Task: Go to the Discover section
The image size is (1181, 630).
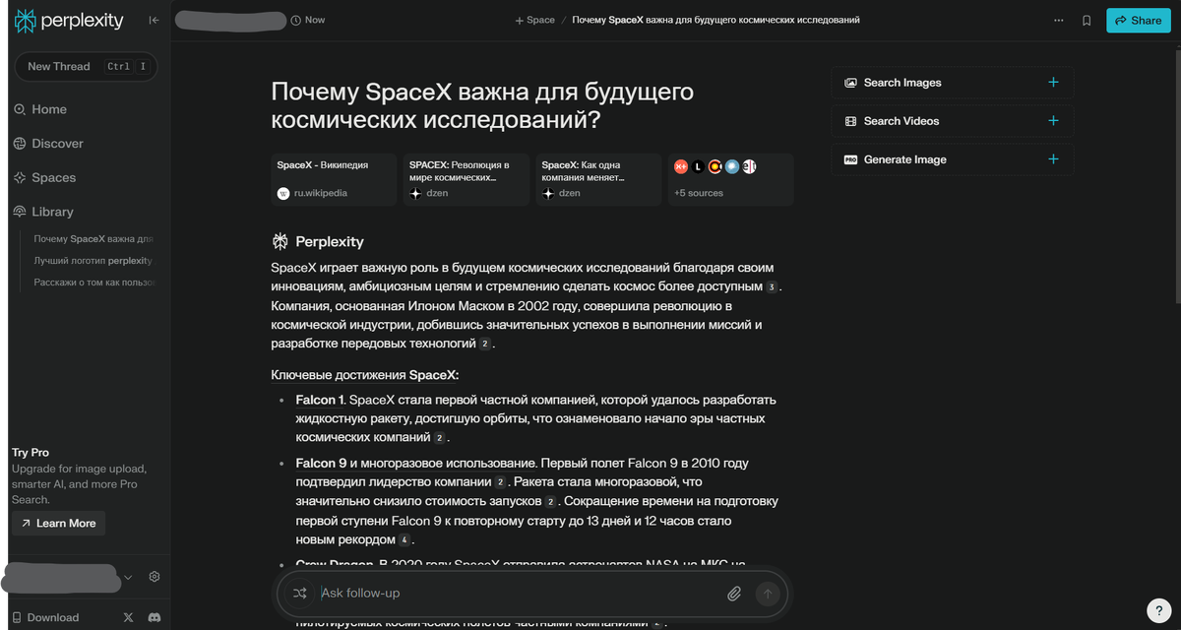Action: click(x=48, y=144)
